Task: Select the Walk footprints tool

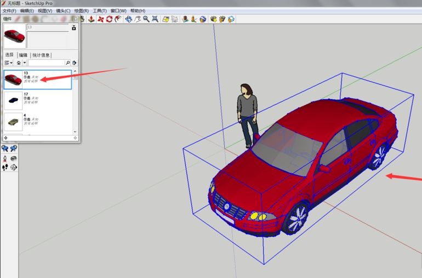Action: tap(5, 167)
